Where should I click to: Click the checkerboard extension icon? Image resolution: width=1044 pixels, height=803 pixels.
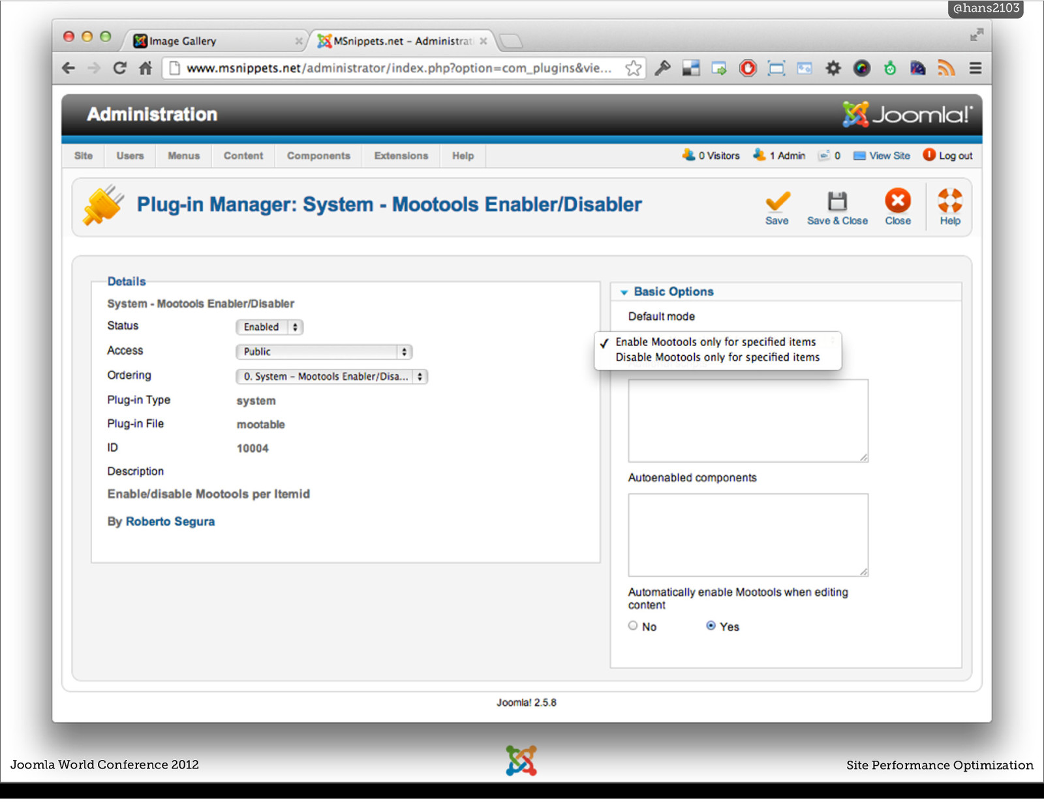[691, 68]
